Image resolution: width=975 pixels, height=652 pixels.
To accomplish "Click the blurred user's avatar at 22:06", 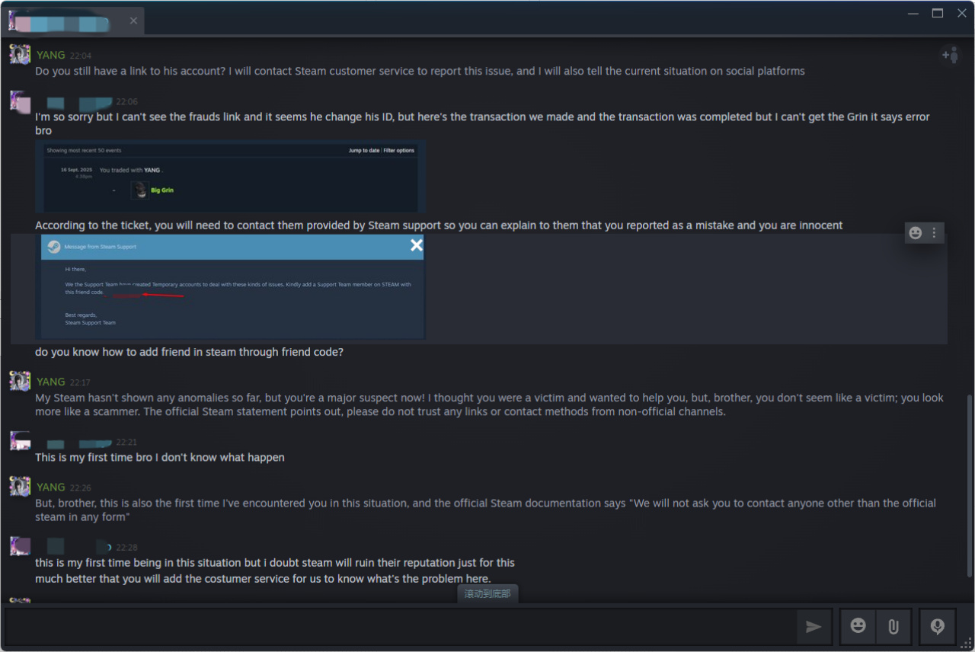I will click(20, 101).
